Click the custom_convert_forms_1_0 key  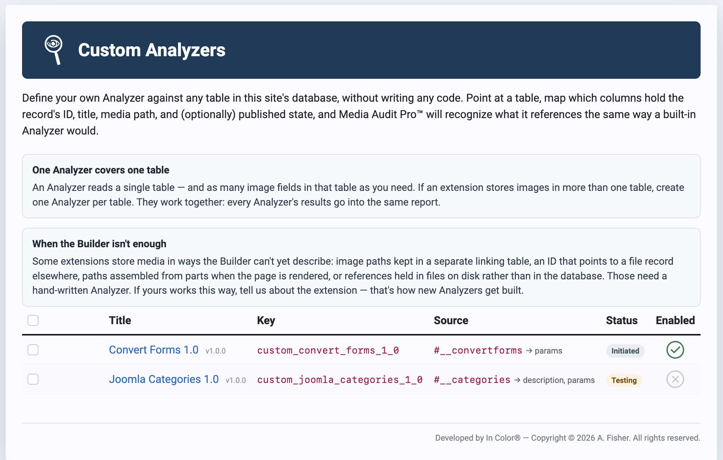point(328,350)
